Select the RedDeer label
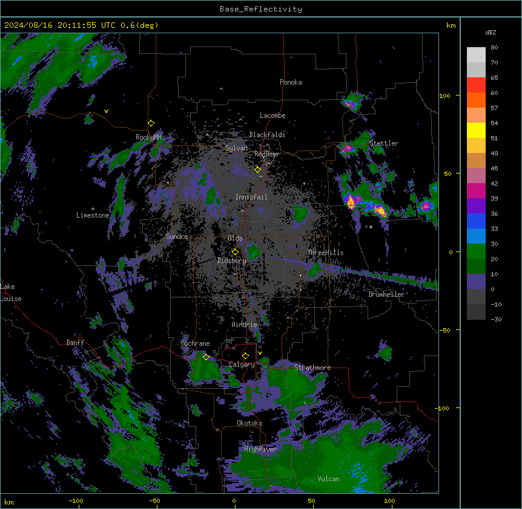Image resolution: width=522 pixels, height=509 pixels. point(266,154)
